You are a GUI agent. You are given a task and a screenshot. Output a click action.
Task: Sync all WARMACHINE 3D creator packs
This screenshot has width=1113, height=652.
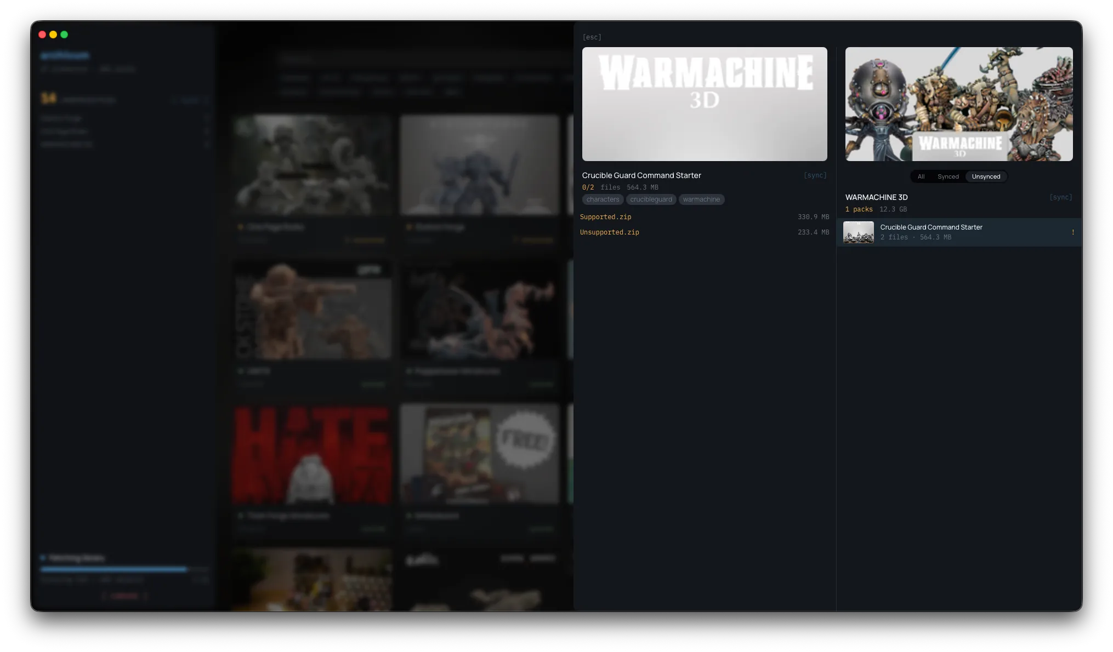[x=1060, y=197]
